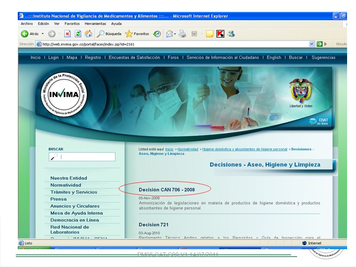Image resolution: width=356 pixels, height=267 pixels.
Task: Open Encuestas de Satisfacción link
Action: point(134,57)
